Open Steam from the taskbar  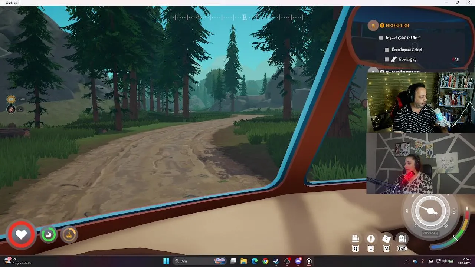tap(276, 261)
